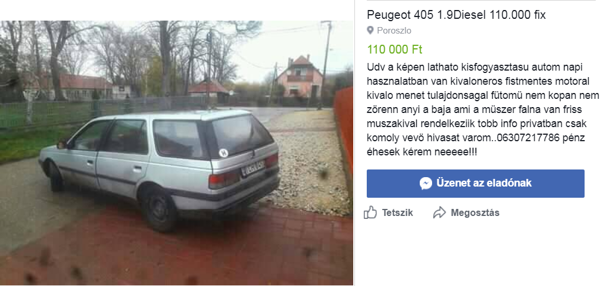Image resolution: width=604 pixels, height=286 pixels.
Task: Share the listing with Megosztás
Action: pyautogui.click(x=466, y=212)
